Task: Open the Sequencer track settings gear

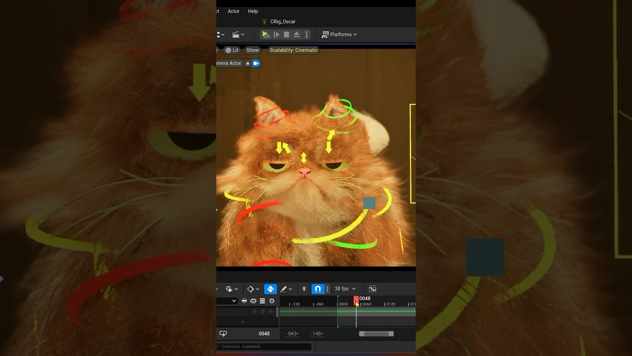Action: point(272,301)
